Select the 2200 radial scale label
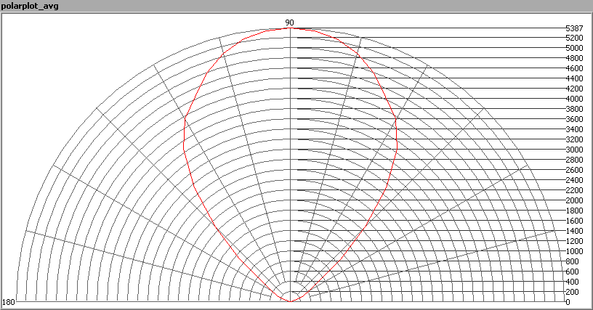The image size is (593, 310). [573, 190]
